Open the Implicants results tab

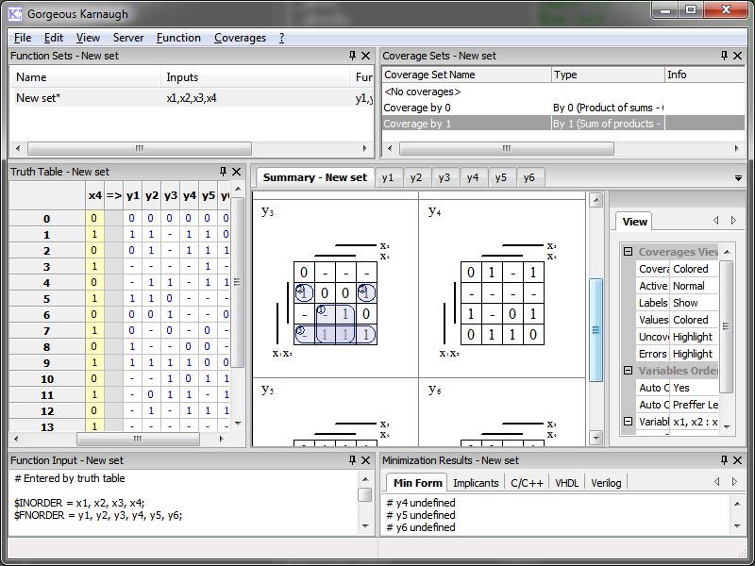476,483
